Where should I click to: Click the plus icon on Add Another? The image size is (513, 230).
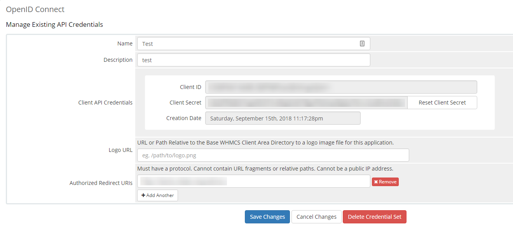(x=143, y=195)
